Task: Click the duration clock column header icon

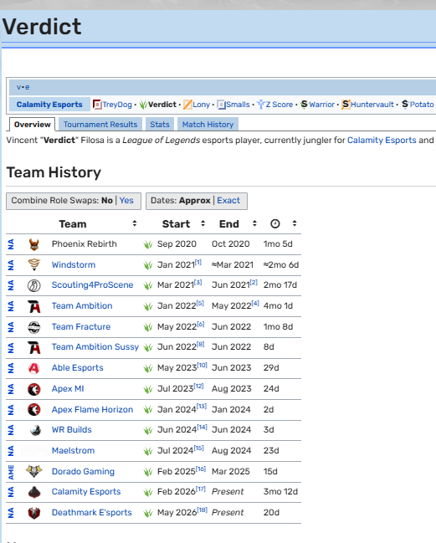Action: point(275,223)
